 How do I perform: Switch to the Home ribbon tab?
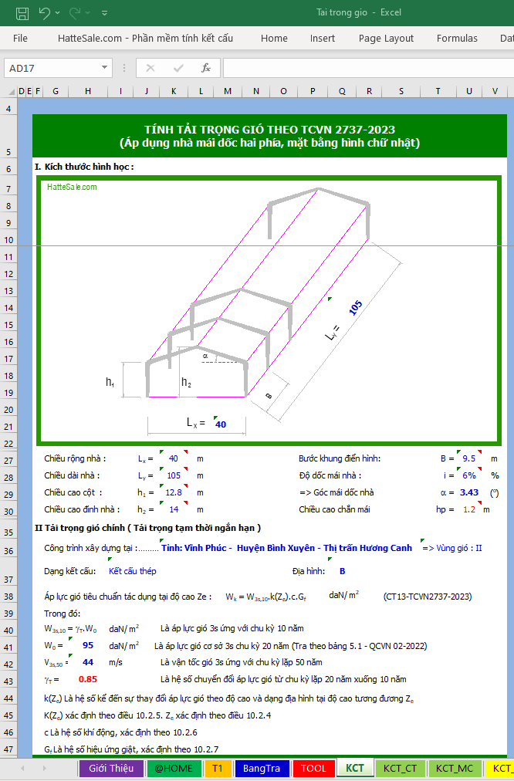[x=274, y=39]
